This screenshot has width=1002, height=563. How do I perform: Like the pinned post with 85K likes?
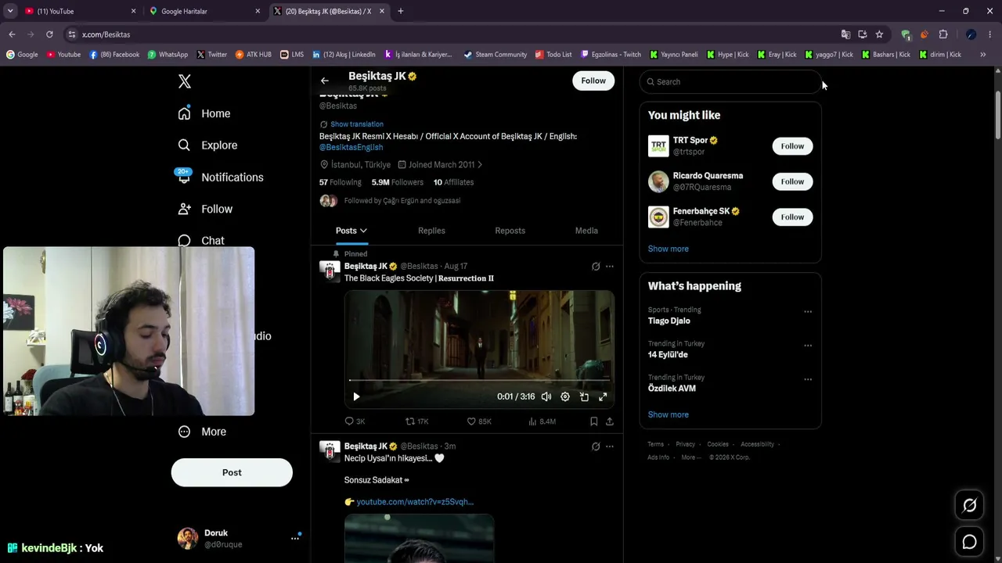pos(479,421)
